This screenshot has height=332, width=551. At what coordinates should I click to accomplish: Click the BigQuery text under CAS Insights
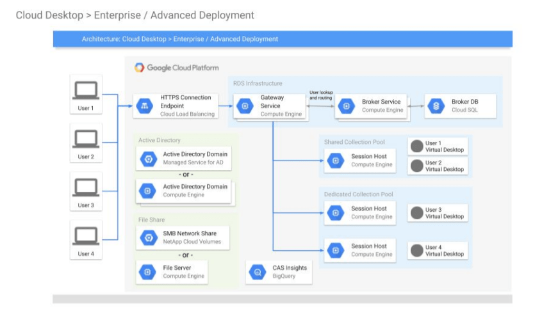pos(284,276)
